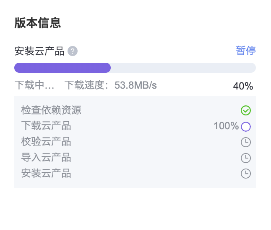The width and height of the screenshot is (271, 230).
Task: Click the clock icon for 校验云产品
Action: 246,142
